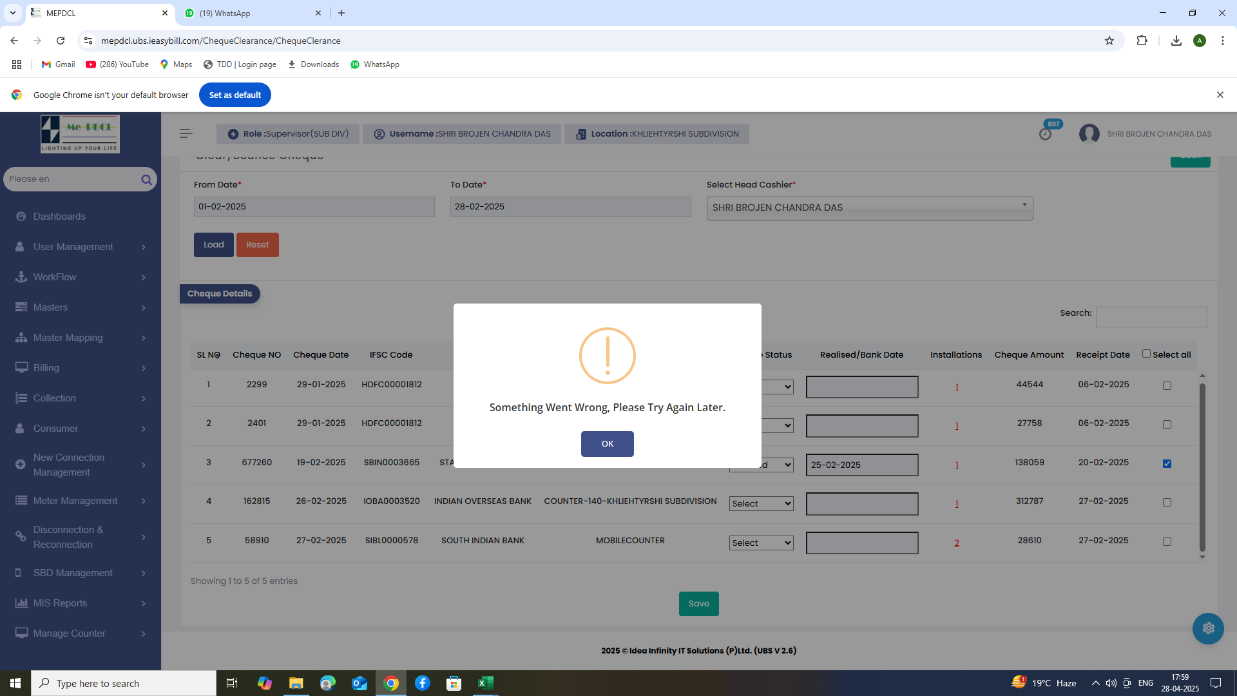Open Meter Management menu
The width and height of the screenshot is (1237, 696).
pyautogui.click(x=81, y=501)
